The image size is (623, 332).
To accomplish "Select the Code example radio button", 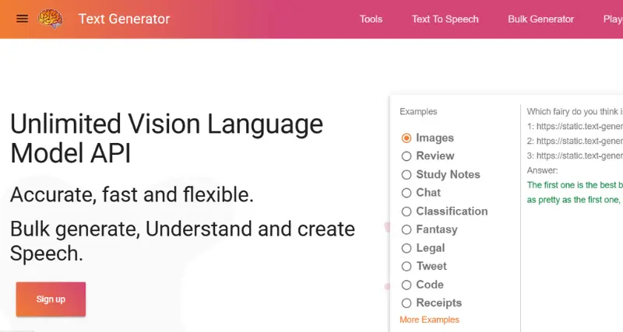I will (x=407, y=285).
